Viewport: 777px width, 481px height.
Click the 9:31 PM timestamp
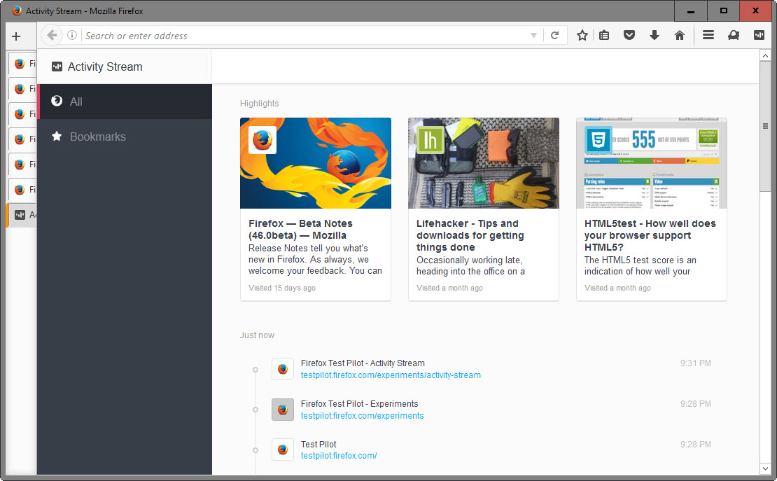click(695, 363)
